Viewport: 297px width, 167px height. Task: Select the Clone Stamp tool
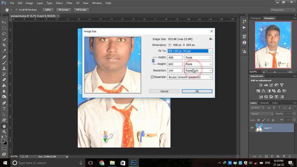(x=4, y=68)
